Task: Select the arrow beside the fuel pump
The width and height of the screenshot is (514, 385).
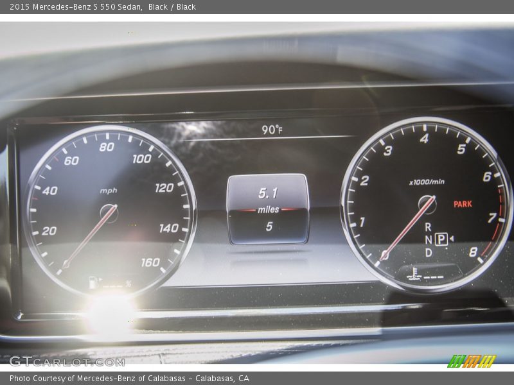Action: point(100,279)
